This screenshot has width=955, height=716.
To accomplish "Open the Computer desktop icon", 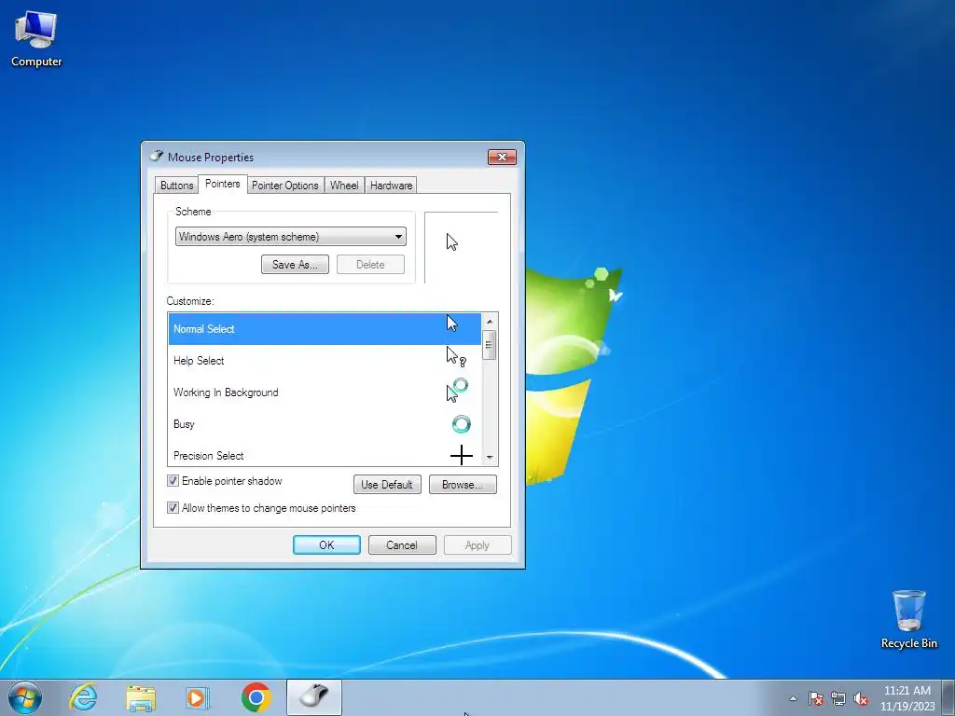I will (36, 39).
